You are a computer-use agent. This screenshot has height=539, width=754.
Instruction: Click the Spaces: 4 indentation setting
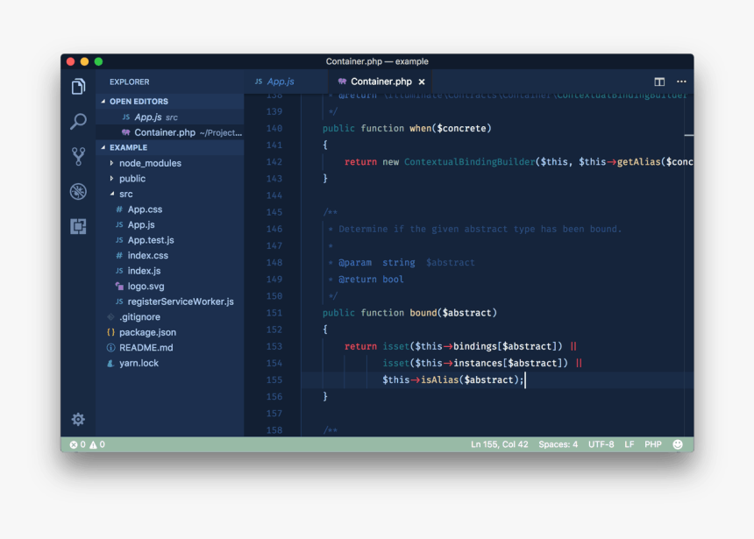(558, 444)
